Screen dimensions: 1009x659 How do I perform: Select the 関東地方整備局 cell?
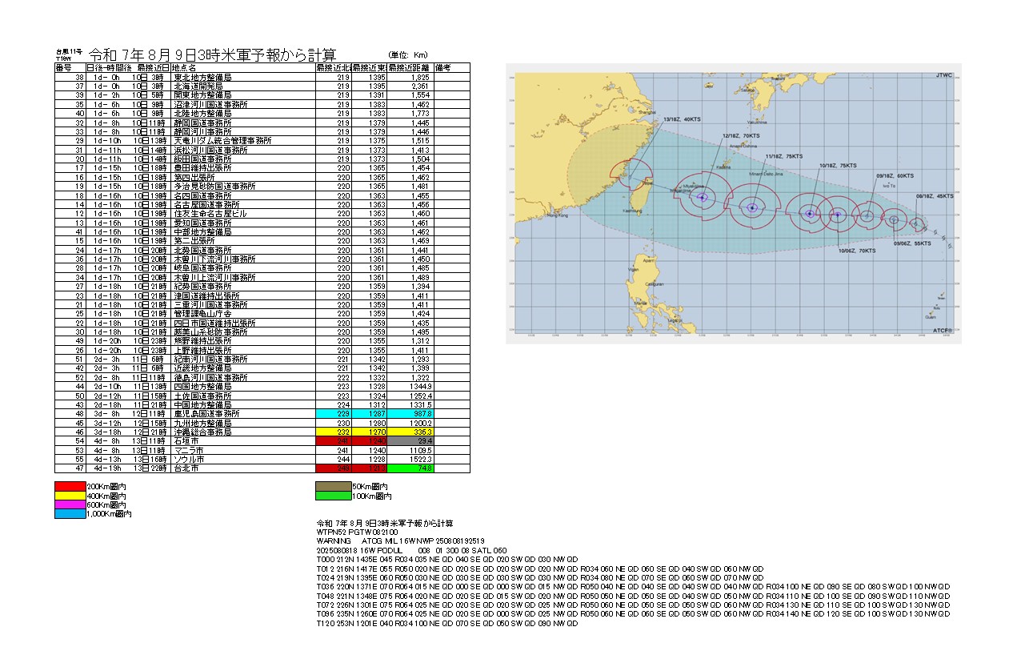[243, 96]
